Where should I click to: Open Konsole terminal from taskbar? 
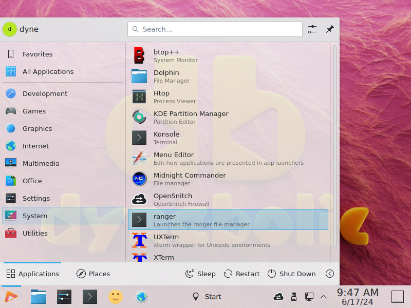click(89, 297)
